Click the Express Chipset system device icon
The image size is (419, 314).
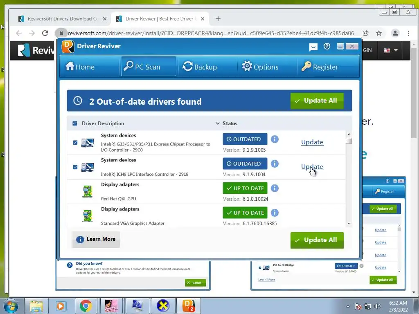88,143
